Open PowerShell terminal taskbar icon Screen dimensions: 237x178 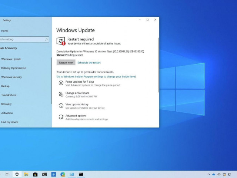(x=44, y=174)
